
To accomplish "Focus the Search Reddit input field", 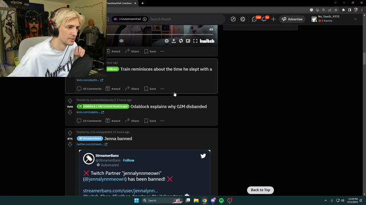I will tap(187, 19).
